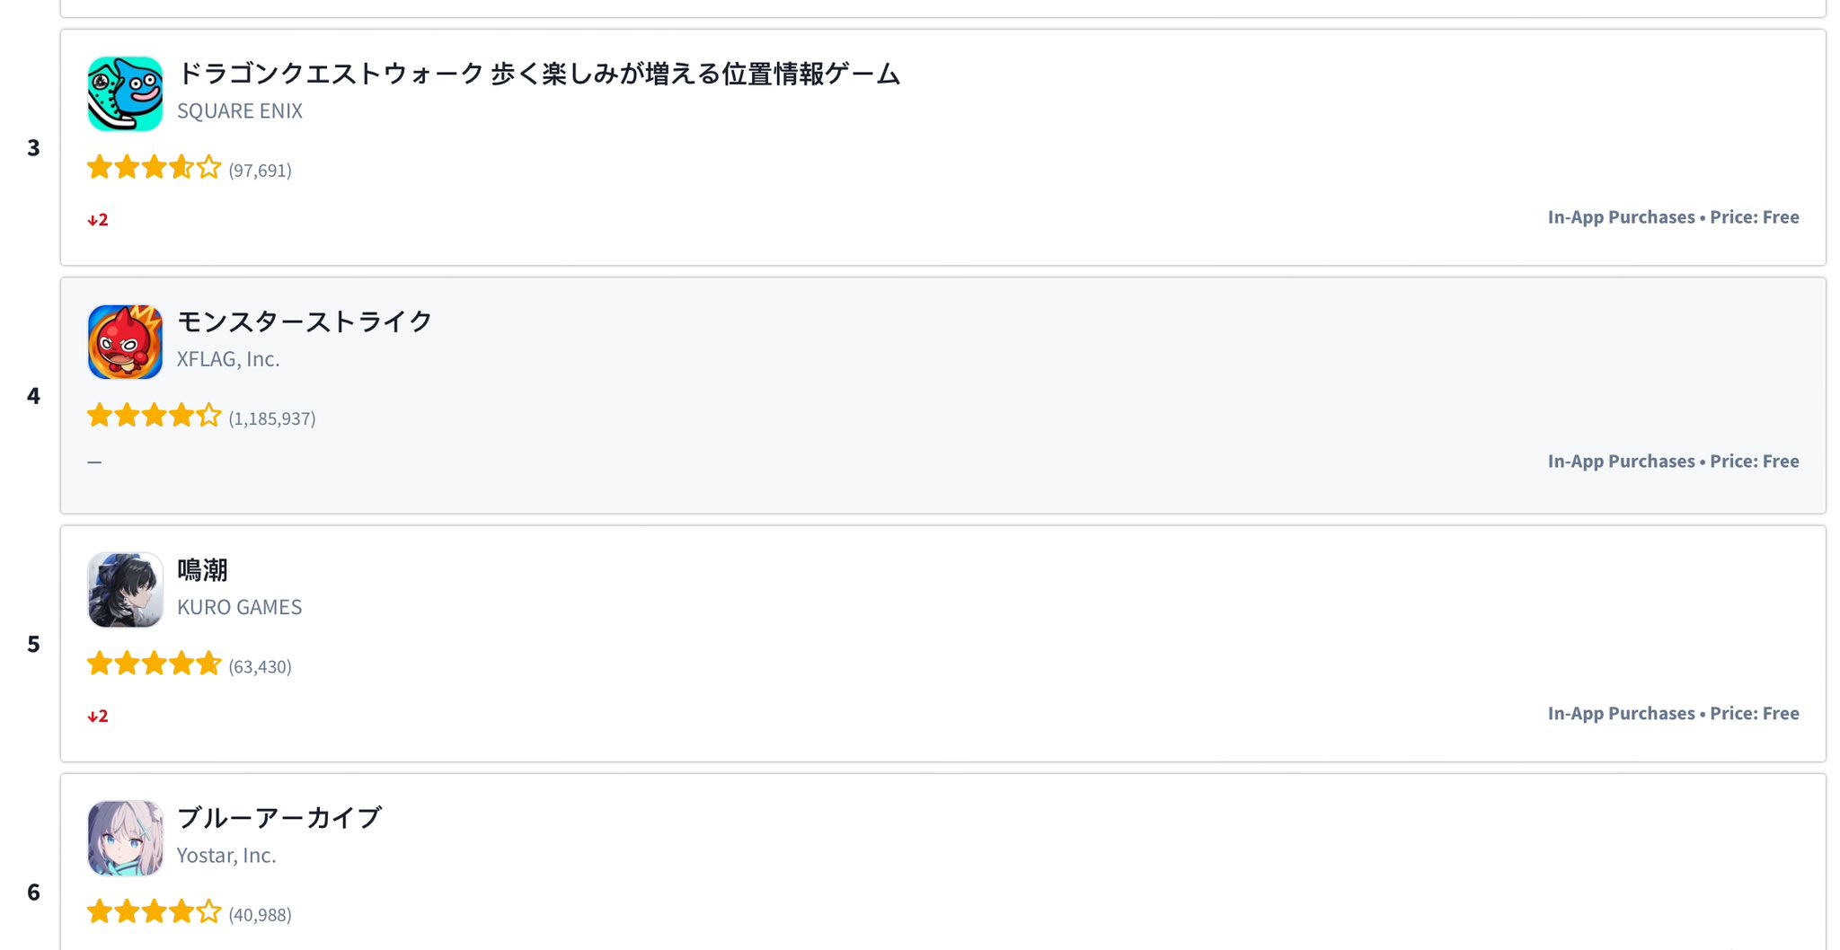
Task: Open the 鳴潮 app icon by KURO GAMES
Action: click(125, 590)
